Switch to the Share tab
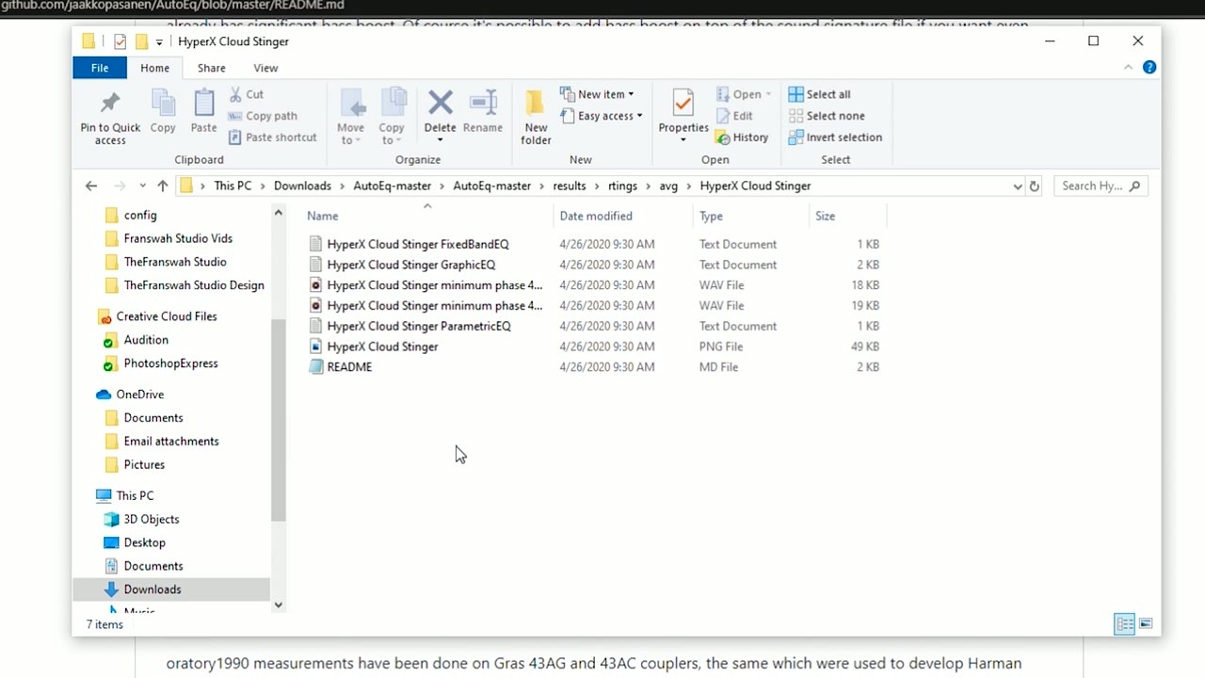The image size is (1205, 678). [211, 68]
